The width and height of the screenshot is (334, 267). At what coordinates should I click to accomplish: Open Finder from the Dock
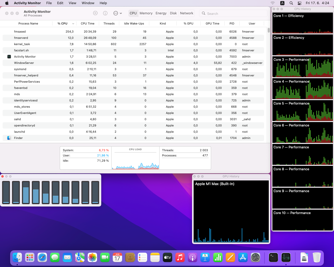tap(17, 258)
